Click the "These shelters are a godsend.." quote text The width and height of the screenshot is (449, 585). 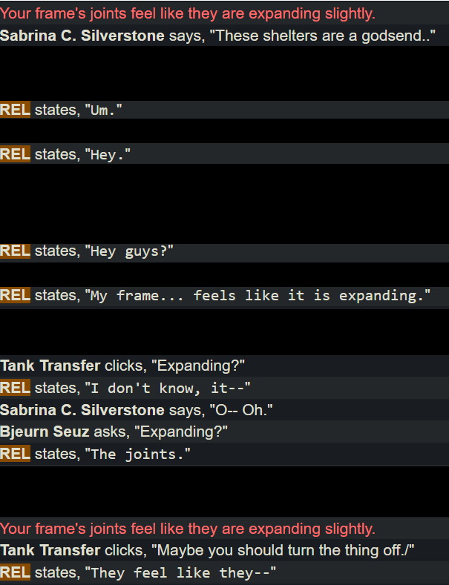click(322, 36)
